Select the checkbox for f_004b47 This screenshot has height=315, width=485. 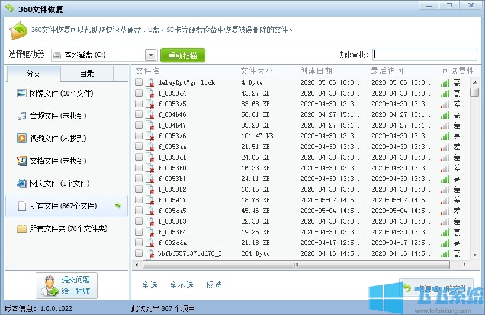(139, 125)
